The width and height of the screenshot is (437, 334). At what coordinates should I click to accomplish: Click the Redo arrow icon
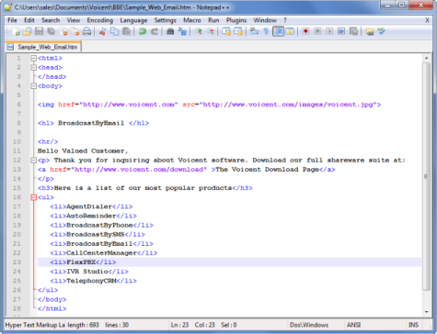pos(155,31)
